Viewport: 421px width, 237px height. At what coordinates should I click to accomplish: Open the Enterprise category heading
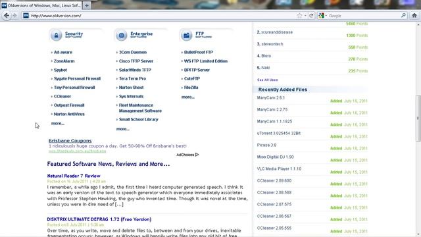(141, 35)
